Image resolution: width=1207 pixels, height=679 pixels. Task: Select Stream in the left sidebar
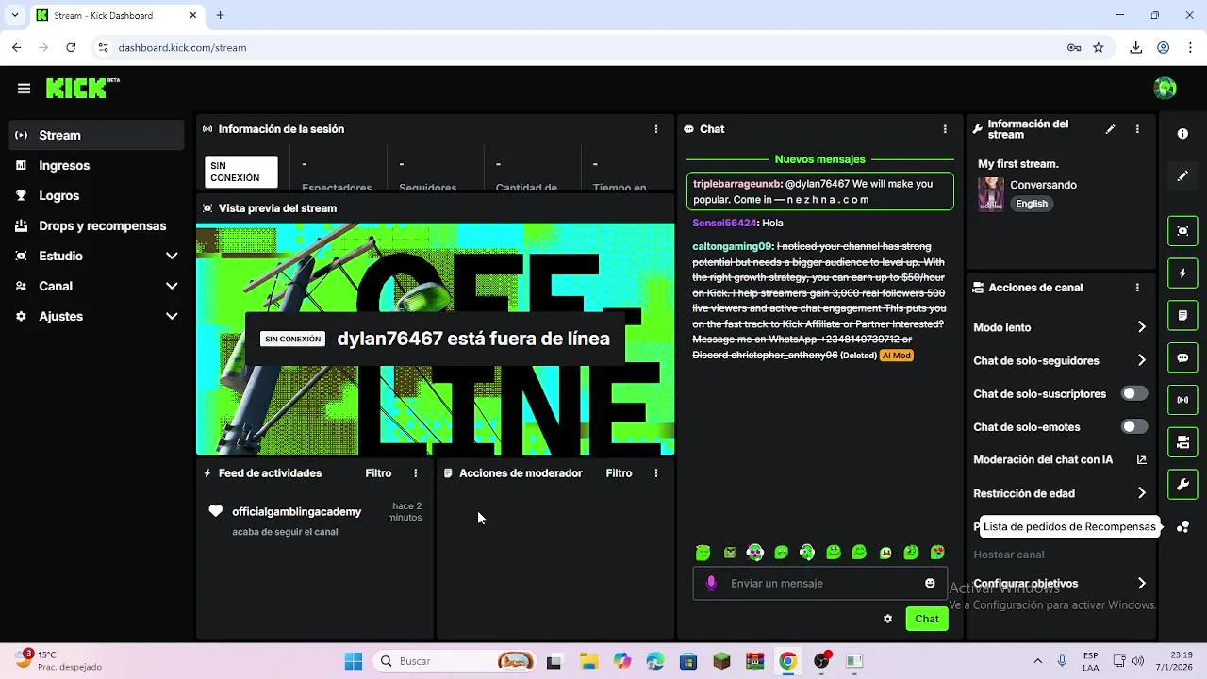96,135
